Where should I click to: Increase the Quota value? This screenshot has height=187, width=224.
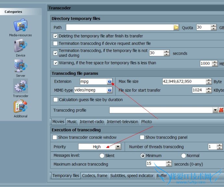214,26
